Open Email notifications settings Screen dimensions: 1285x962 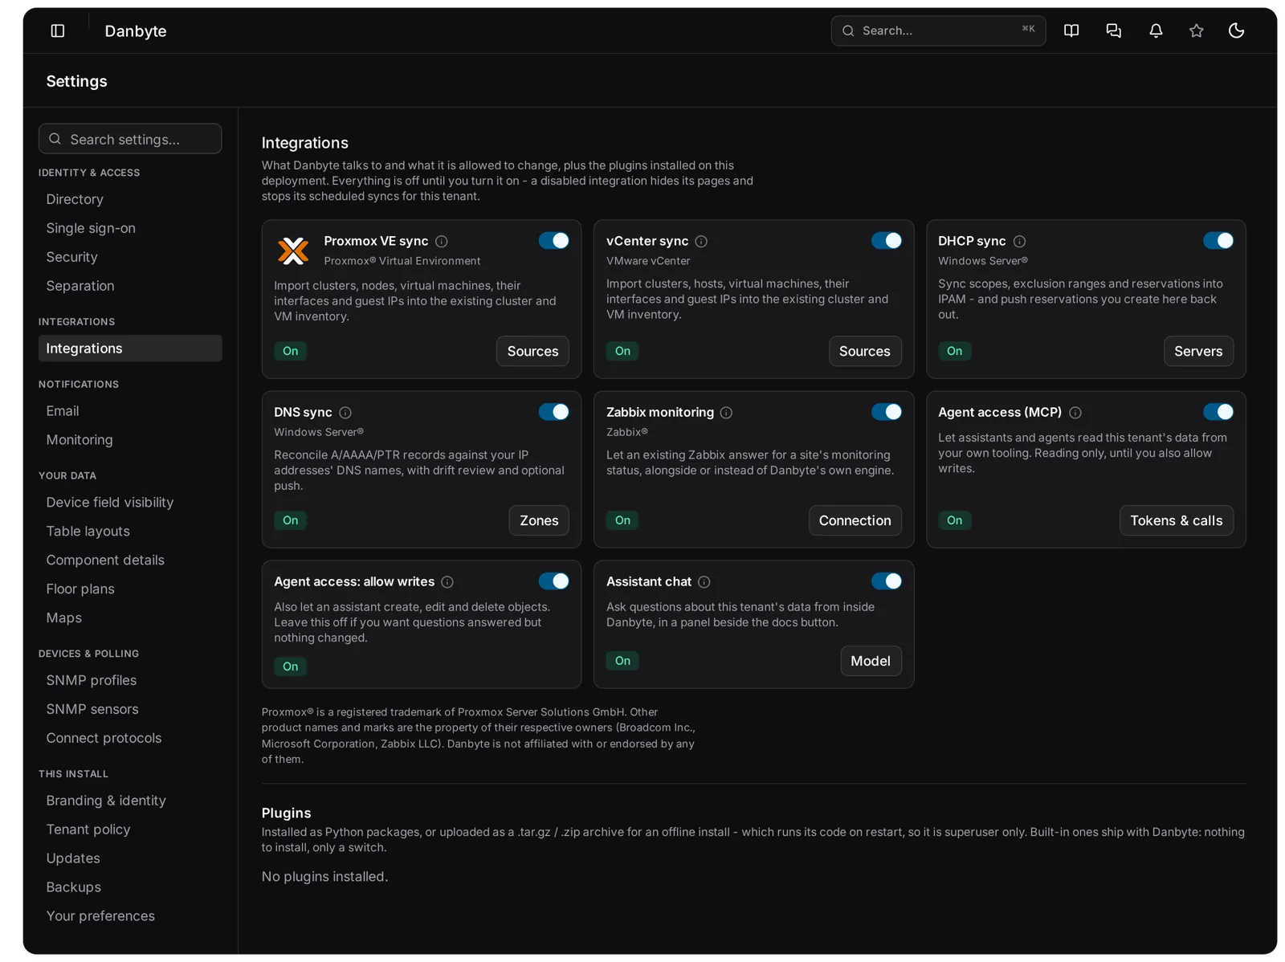tap(130, 411)
